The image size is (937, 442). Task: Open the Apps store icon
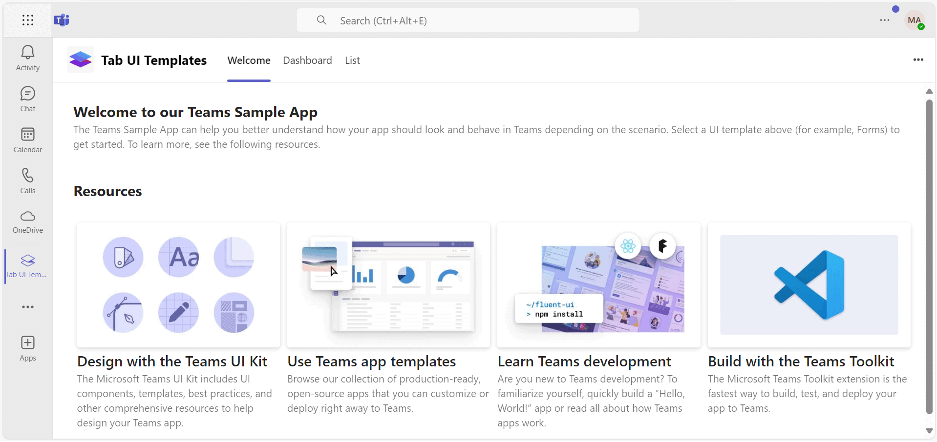click(x=27, y=347)
